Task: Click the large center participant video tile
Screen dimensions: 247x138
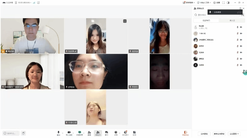Action: coord(96,71)
